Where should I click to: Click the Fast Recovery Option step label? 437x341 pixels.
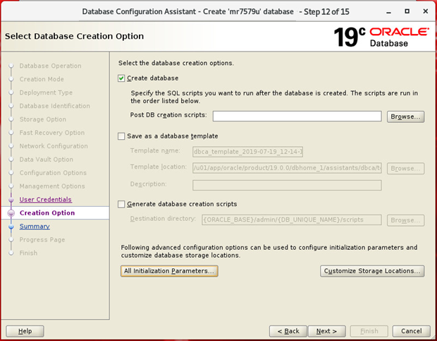pyautogui.click(x=52, y=133)
